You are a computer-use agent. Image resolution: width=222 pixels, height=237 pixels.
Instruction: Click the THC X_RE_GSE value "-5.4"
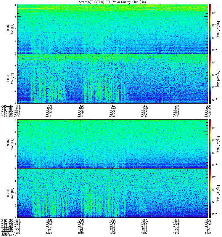[176, 220]
